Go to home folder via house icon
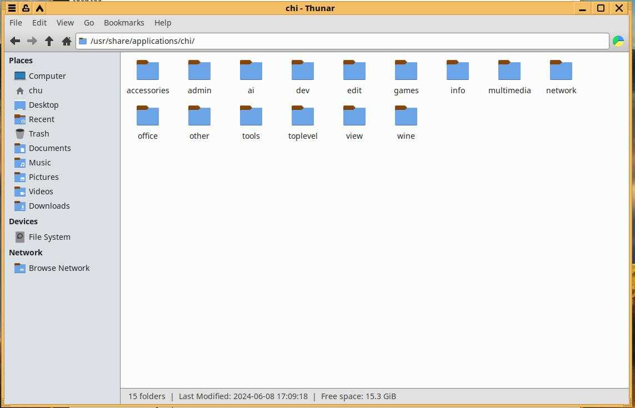 coord(67,41)
